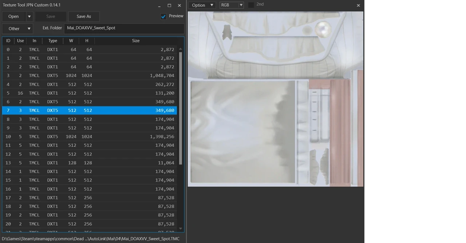466x243 pixels.
Task: Select texture row with ID 20
Action: pyautogui.click(x=90, y=224)
